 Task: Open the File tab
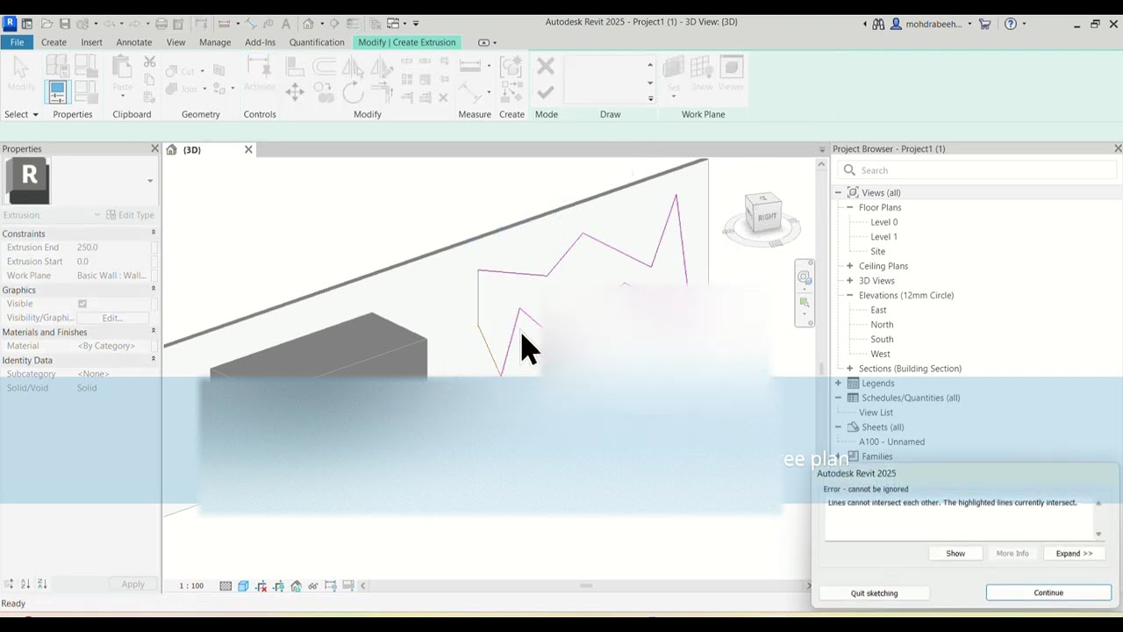point(17,42)
